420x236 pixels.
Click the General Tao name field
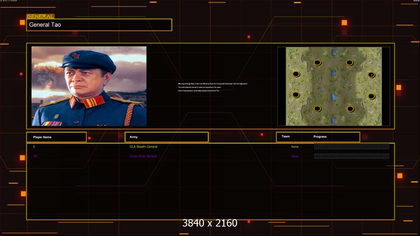point(99,25)
